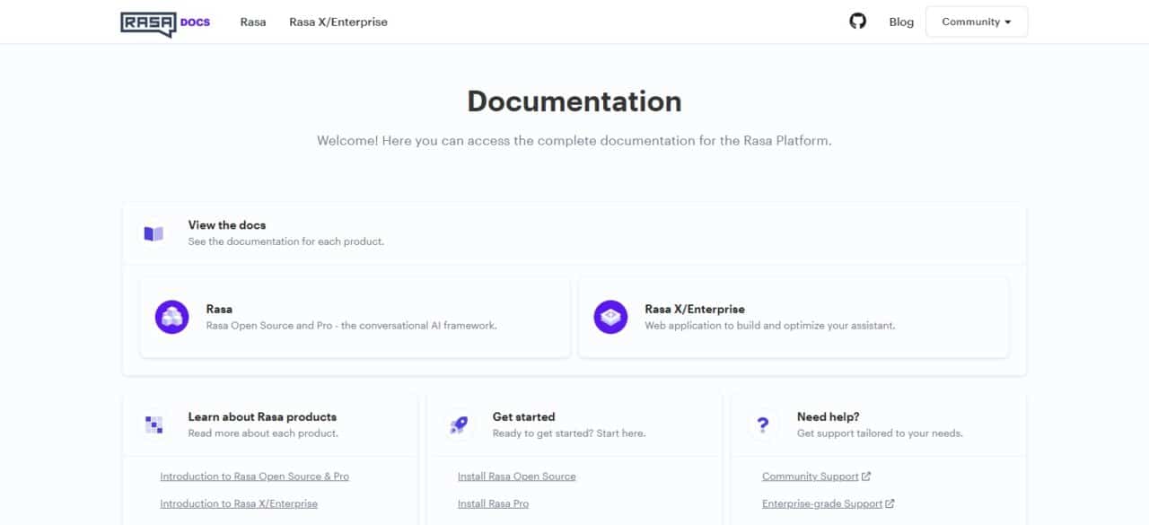Image resolution: width=1149 pixels, height=525 pixels.
Task: Click external link icon beside Community Support
Action: (x=866, y=477)
